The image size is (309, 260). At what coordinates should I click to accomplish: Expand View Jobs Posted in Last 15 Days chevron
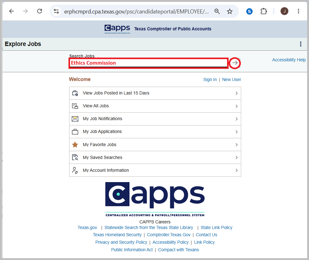click(x=236, y=93)
